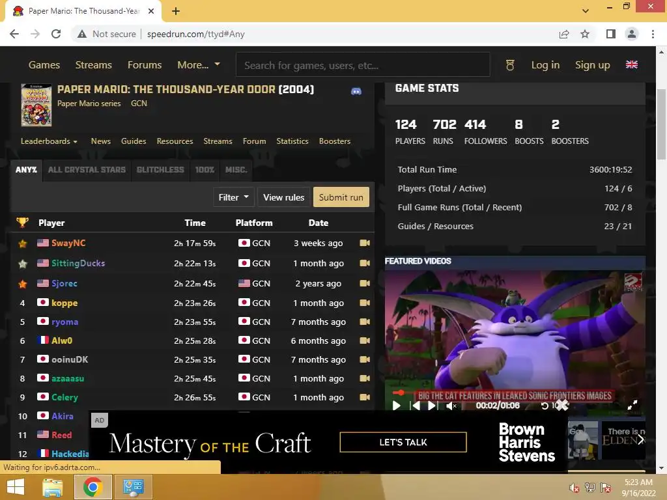The image size is (667, 500).
Task: Open the Streams link in top navbar
Action: (x=94, y=64)
